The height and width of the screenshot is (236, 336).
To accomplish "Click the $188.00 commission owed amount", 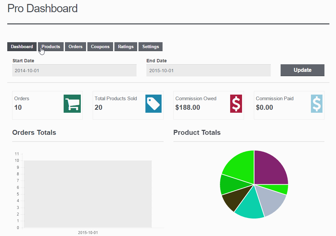I will (188, 107).
